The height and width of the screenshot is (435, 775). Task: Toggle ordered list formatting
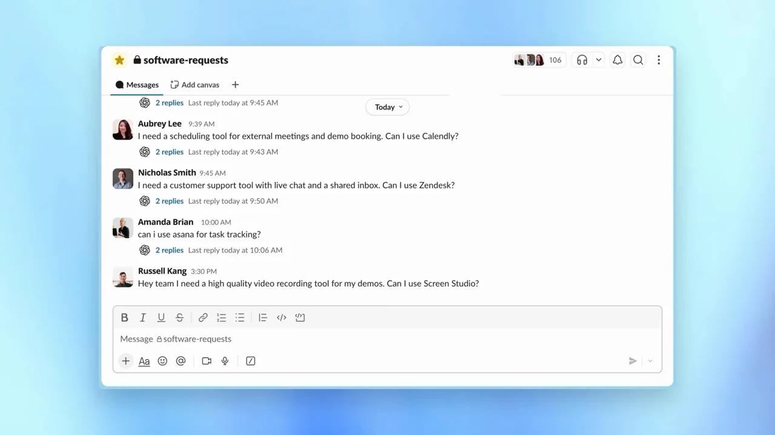point(222,317)
